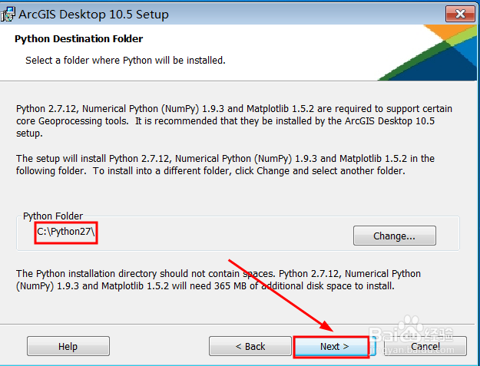
Task: Click the Python Folder label
Action: pos(53,216)
